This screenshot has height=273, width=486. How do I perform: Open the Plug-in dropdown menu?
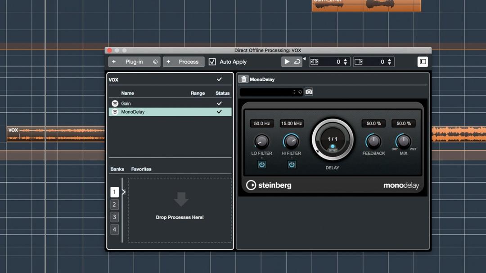pyautogui.click(x=134, y=62)
